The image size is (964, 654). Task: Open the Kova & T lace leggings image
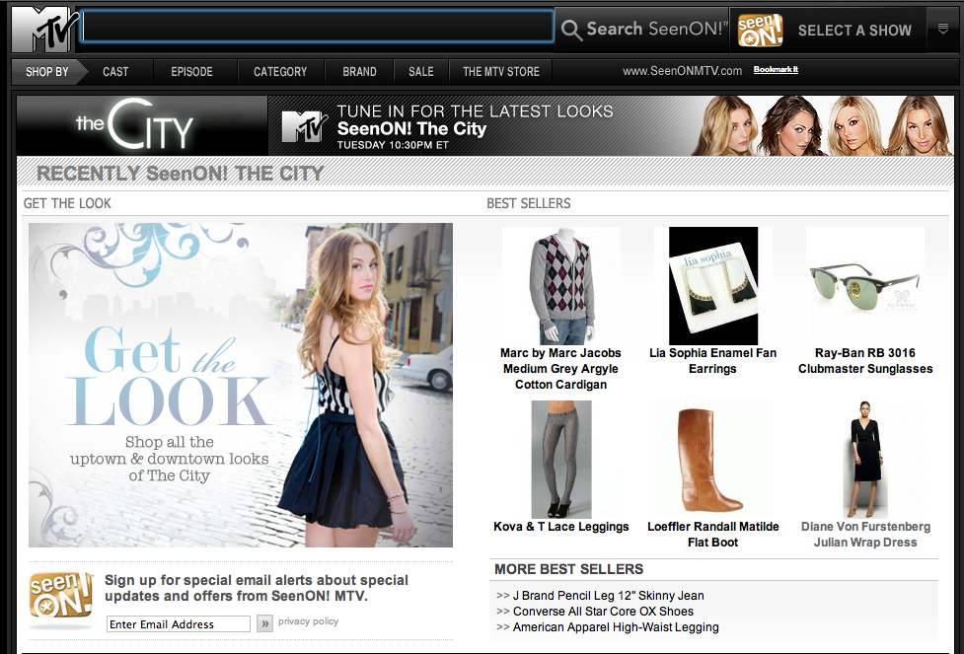(561, 460)
